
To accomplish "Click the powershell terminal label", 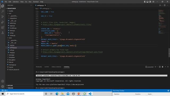I will click(x=149, y=67).
